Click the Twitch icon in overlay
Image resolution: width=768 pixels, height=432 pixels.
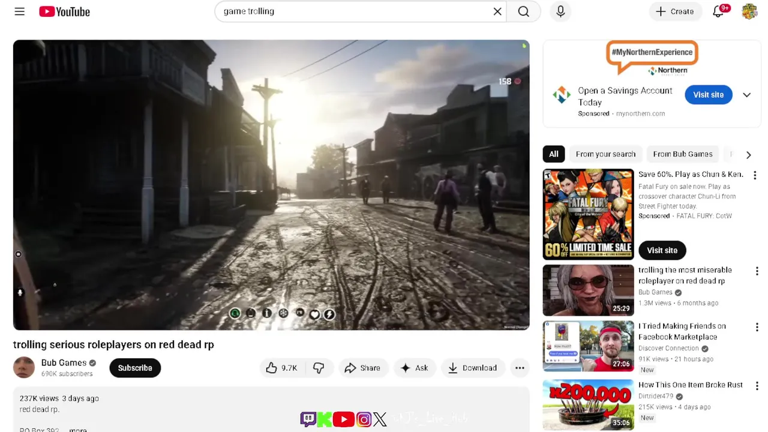point(308,419)
